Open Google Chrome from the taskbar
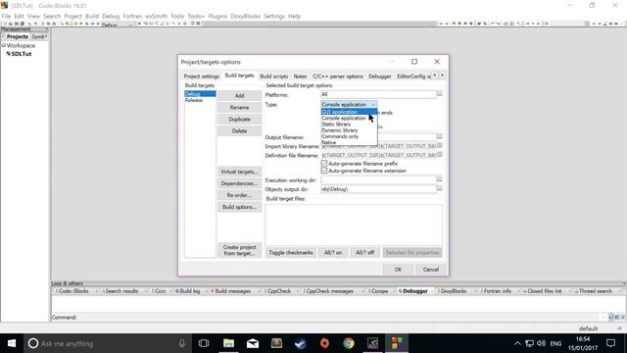Viewport: 627px width, 353px height. (x=349, y=343)
